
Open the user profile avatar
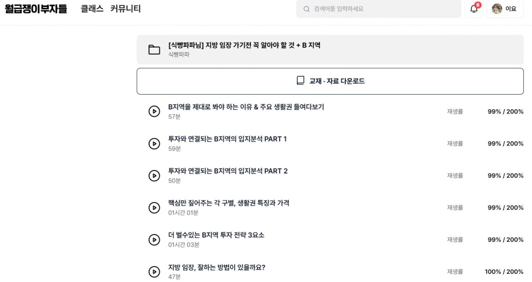point(497,9)
